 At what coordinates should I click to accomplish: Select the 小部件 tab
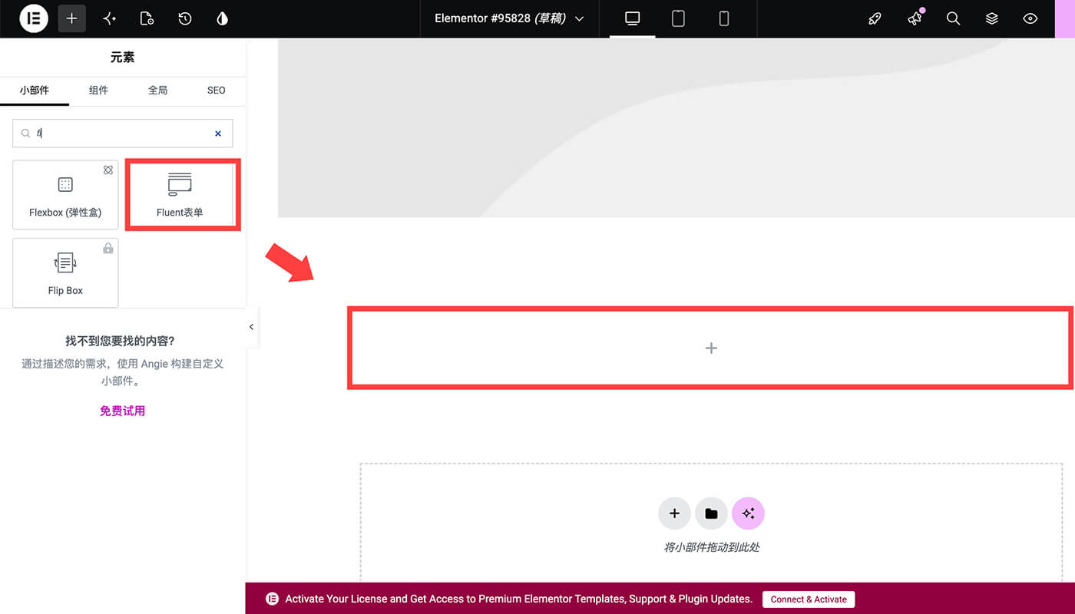35,91
